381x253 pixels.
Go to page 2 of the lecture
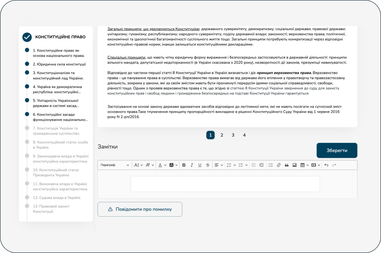pyautogui.click(x=222, y=135)
